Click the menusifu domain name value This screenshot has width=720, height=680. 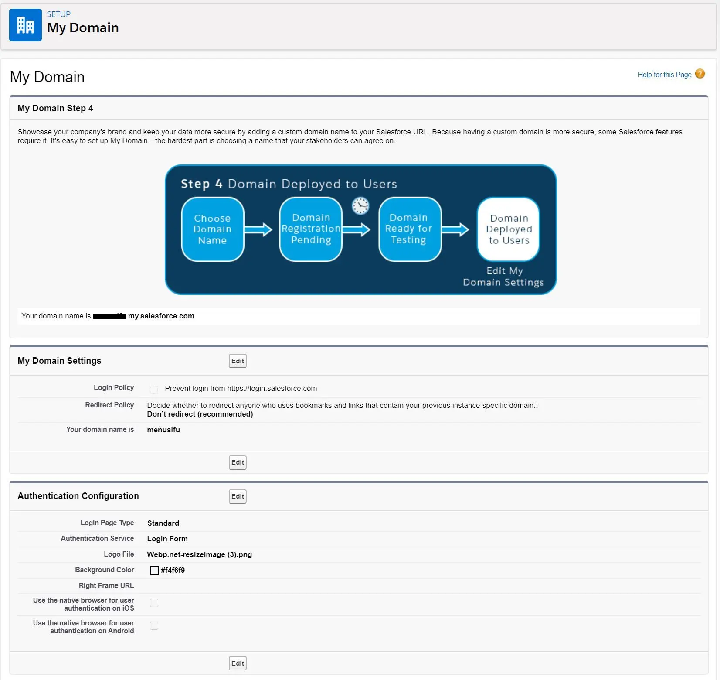(163, 430)
